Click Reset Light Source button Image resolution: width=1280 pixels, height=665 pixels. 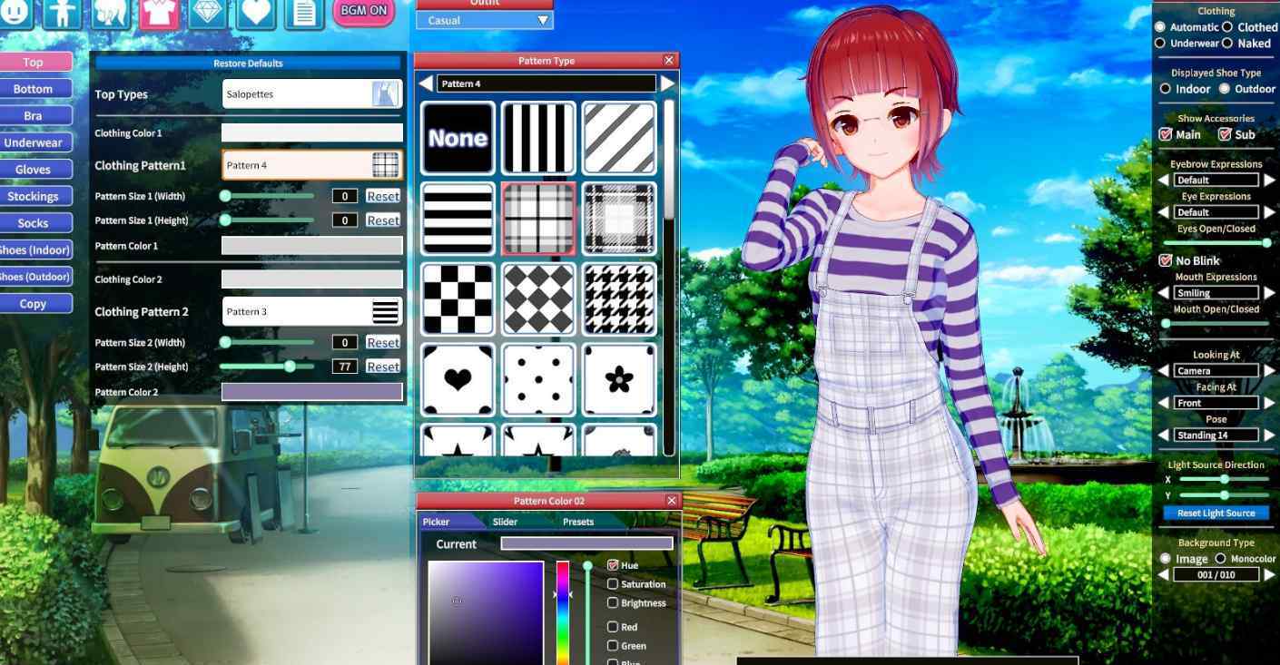(x=1216, y=513)
